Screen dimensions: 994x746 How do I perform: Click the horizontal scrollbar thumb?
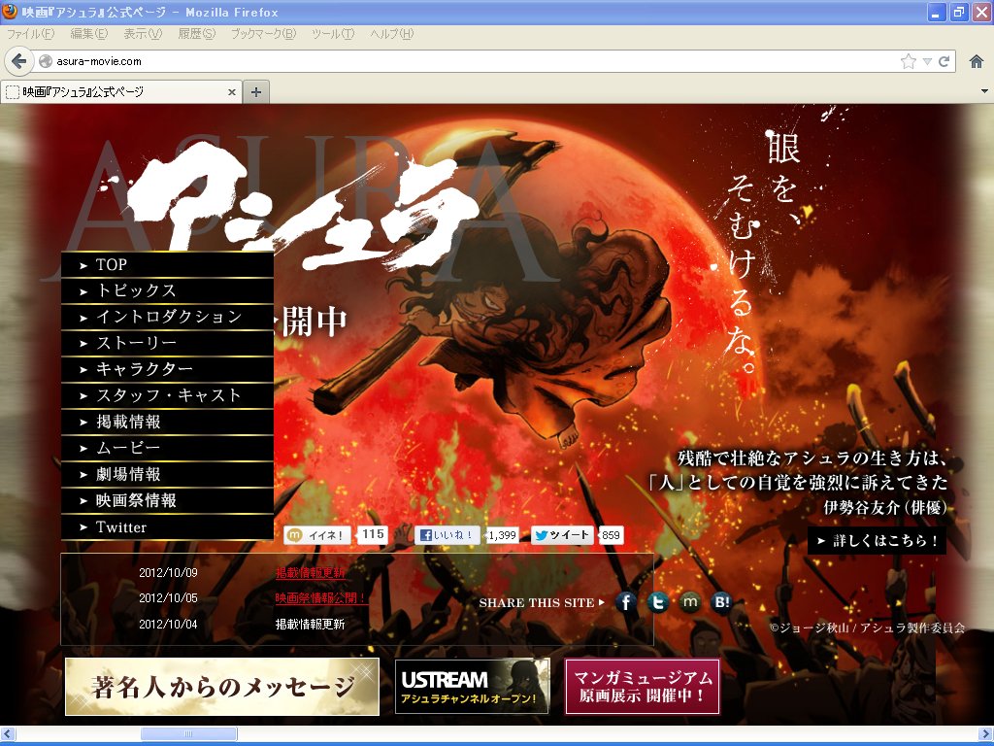tap(188, 734)
